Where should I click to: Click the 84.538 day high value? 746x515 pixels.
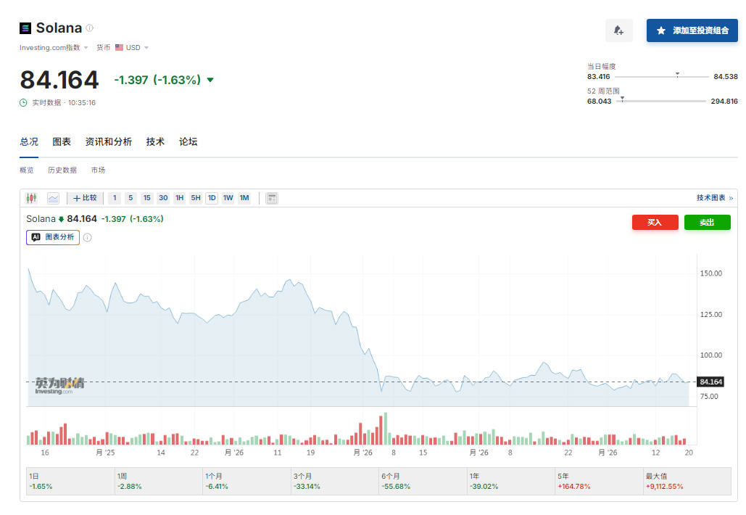(x=726, y=77)
